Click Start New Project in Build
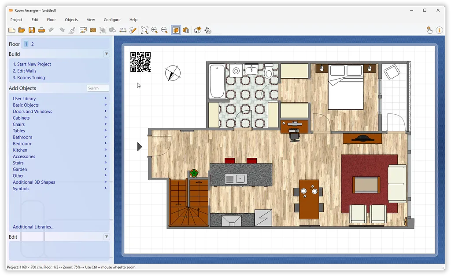 [32, 64]
